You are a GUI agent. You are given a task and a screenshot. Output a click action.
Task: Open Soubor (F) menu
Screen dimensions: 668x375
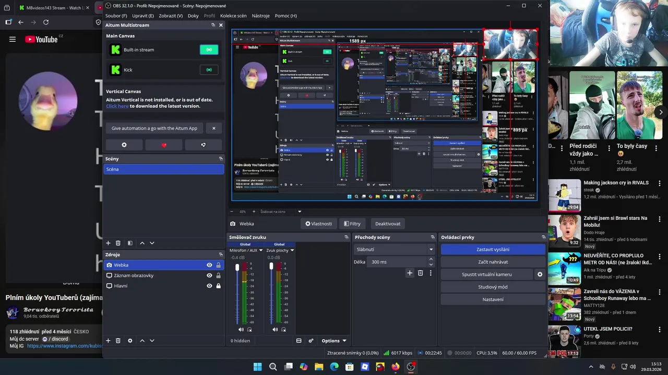116,16
